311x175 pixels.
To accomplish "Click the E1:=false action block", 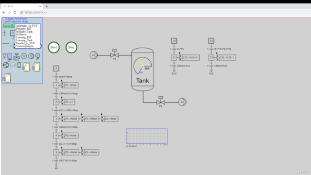I will 90,152.
